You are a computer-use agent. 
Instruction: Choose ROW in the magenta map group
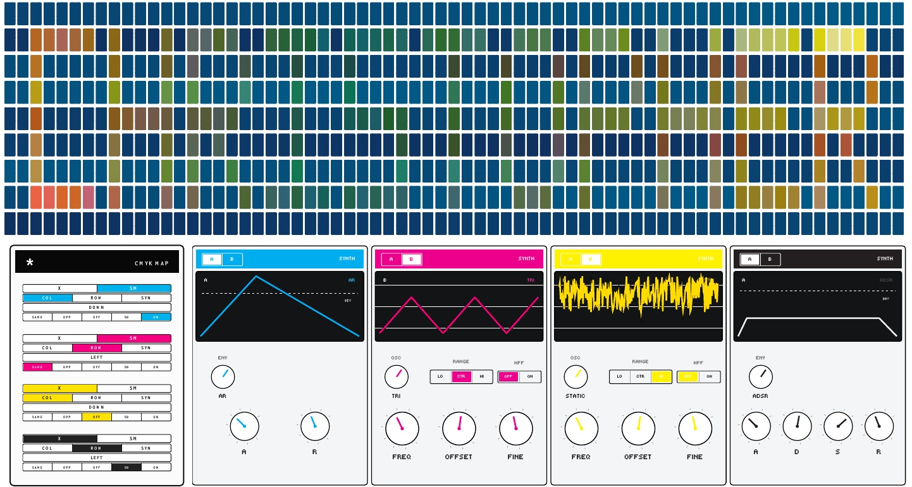click(97, 347)
